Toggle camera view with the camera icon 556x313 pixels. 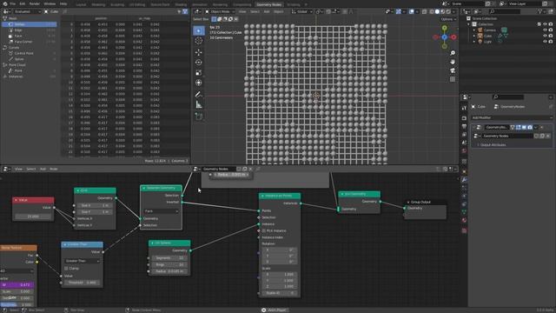453,70
